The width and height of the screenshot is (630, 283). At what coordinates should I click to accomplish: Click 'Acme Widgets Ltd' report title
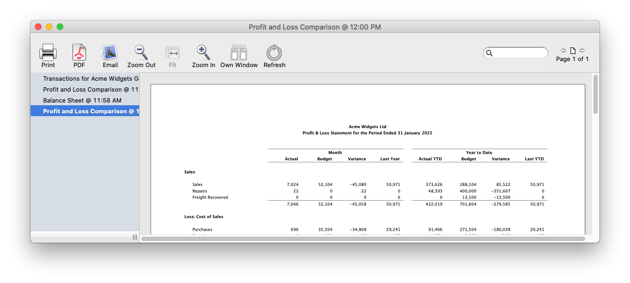(x=367, y=127)
